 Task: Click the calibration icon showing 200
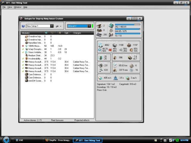pos(99,35)
